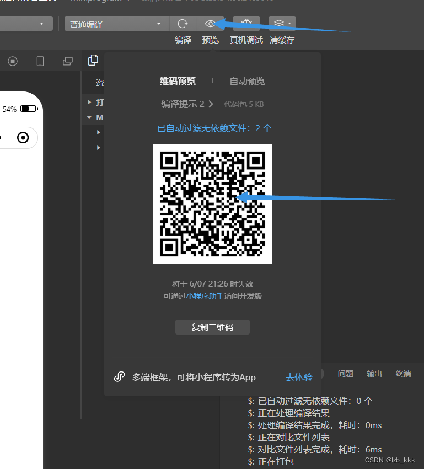Switch to the 二维码预览 tab
The image size is (424, 469).
(x=173, y=81)
